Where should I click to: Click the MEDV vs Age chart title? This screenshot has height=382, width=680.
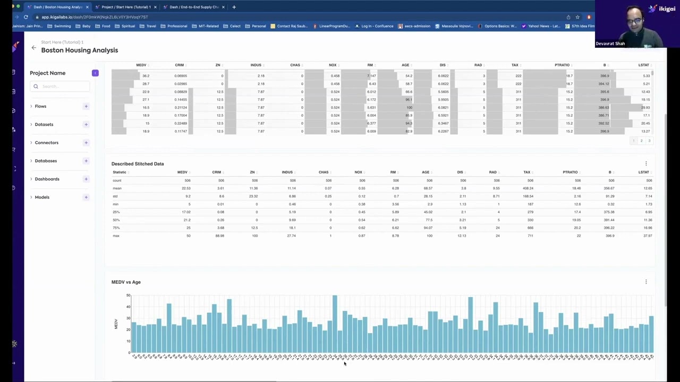126,282
